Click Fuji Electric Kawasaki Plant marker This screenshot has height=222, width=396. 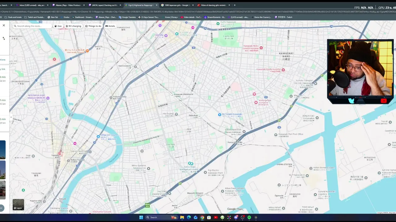click(x=205, y=172)
